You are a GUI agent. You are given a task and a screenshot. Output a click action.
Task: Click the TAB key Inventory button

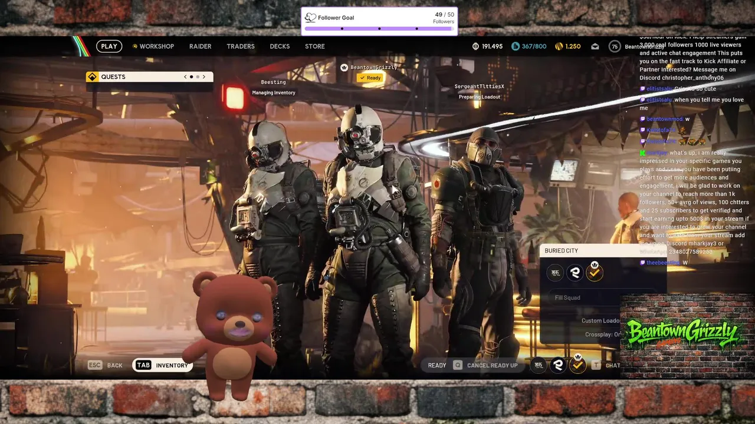tap(162, 365)
